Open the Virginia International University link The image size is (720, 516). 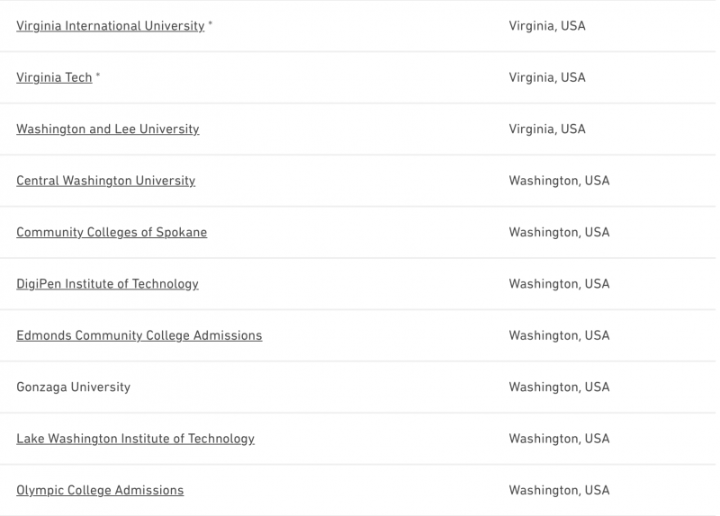110,26
